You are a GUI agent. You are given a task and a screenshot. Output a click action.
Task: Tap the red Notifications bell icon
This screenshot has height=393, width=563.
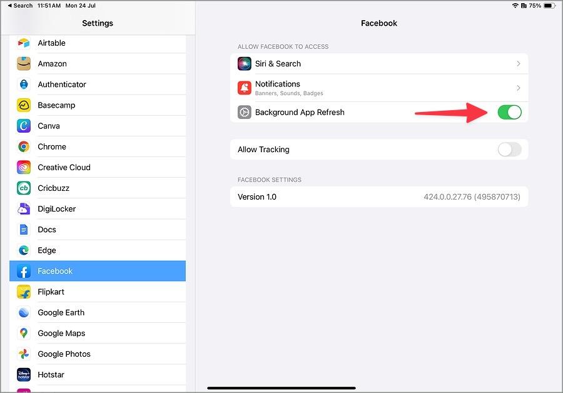245,88
